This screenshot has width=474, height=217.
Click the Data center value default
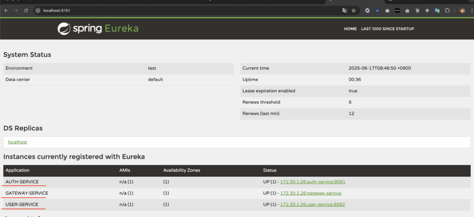point(156,80)
